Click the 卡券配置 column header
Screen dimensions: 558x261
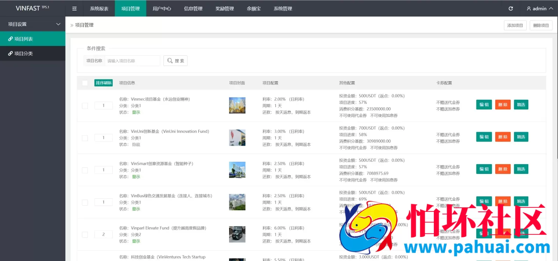tap(444, 83)
